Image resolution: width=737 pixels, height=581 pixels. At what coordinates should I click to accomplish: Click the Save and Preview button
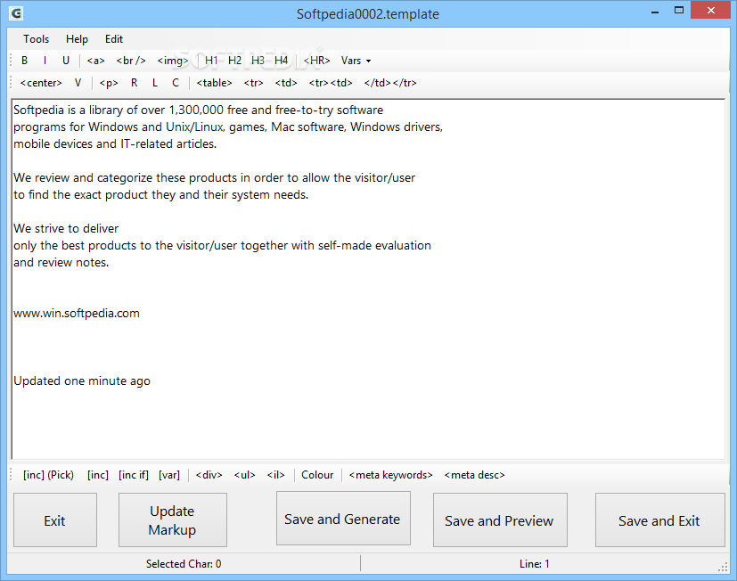(500, 520)
